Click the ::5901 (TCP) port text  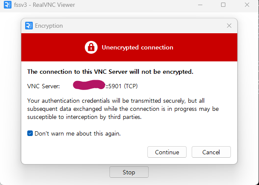[x=121, y=86]
